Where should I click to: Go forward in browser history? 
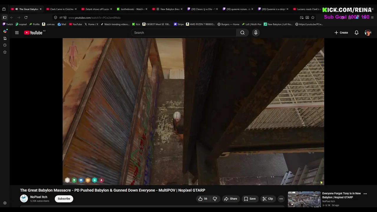click(x=19, y=18)
